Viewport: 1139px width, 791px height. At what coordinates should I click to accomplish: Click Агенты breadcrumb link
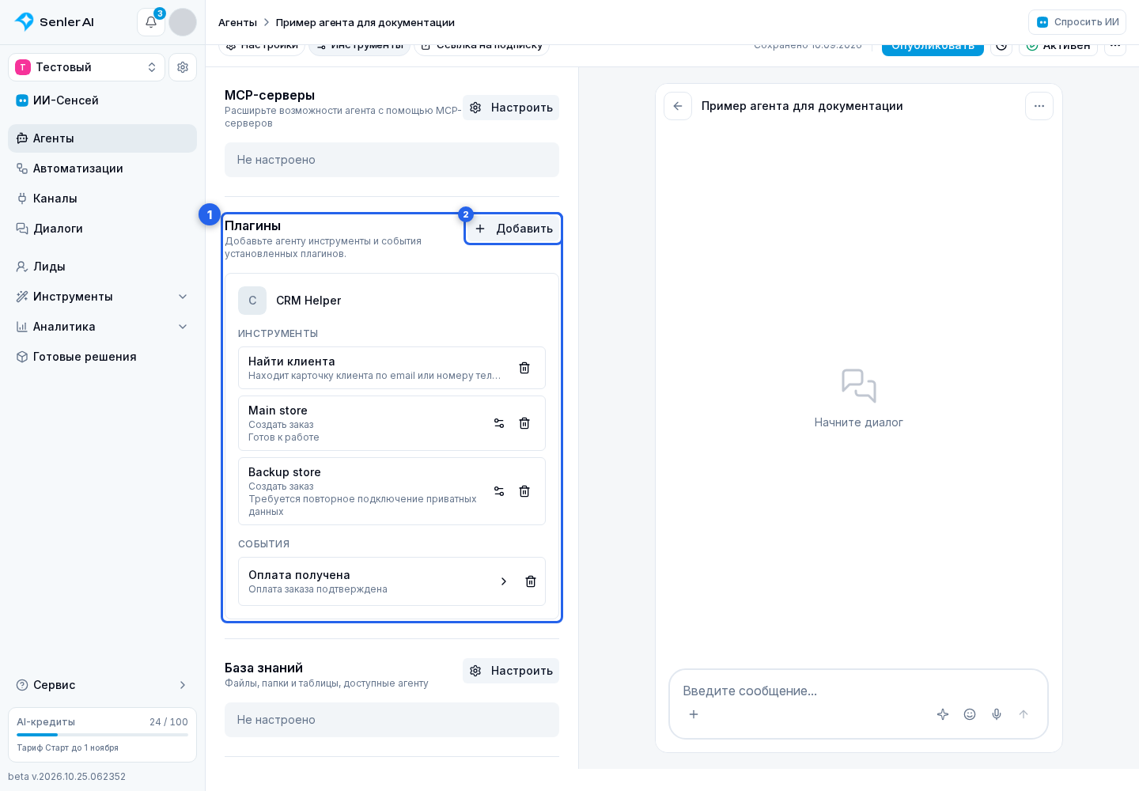[237, 22]
